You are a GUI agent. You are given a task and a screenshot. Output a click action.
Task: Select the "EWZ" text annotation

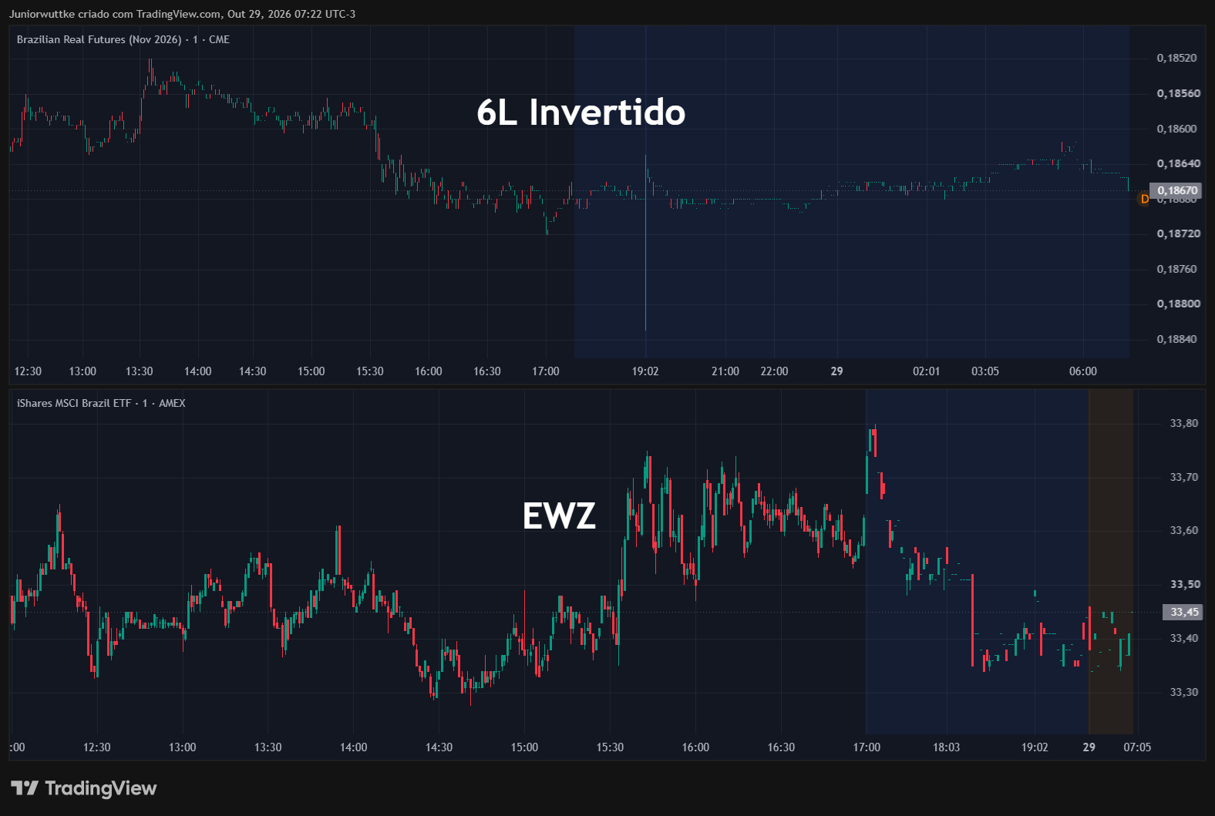point(559,516)
